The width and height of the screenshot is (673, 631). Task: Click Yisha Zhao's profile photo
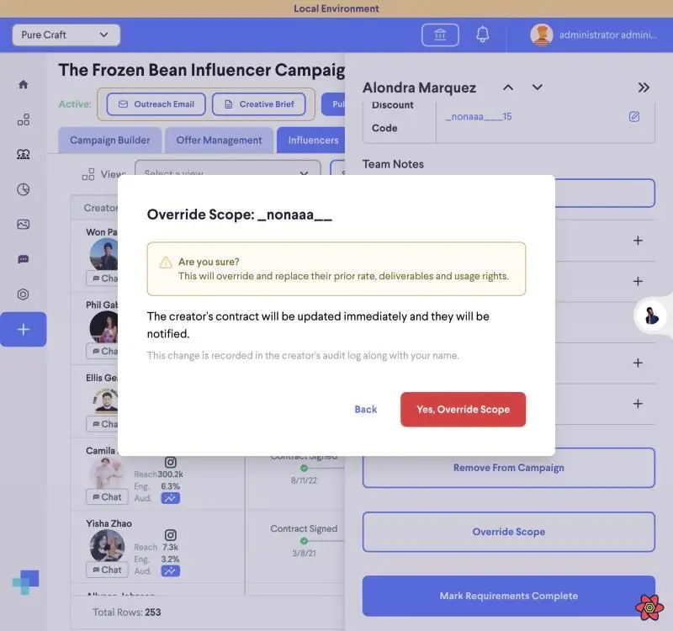(x=107, y=545)
